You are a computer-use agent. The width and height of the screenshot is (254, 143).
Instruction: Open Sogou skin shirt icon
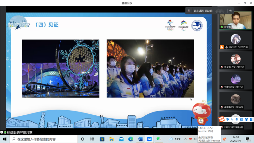point(246,119)
